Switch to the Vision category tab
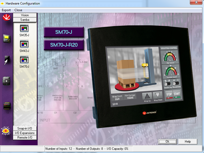Viewport: 204px width, 153px height. coord(25,15)
